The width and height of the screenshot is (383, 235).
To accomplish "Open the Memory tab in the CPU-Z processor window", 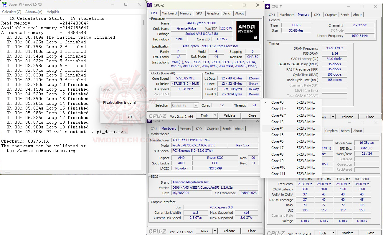I will pos(186,13).
